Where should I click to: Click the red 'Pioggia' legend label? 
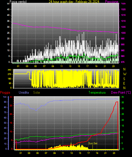tap(5, 93)
